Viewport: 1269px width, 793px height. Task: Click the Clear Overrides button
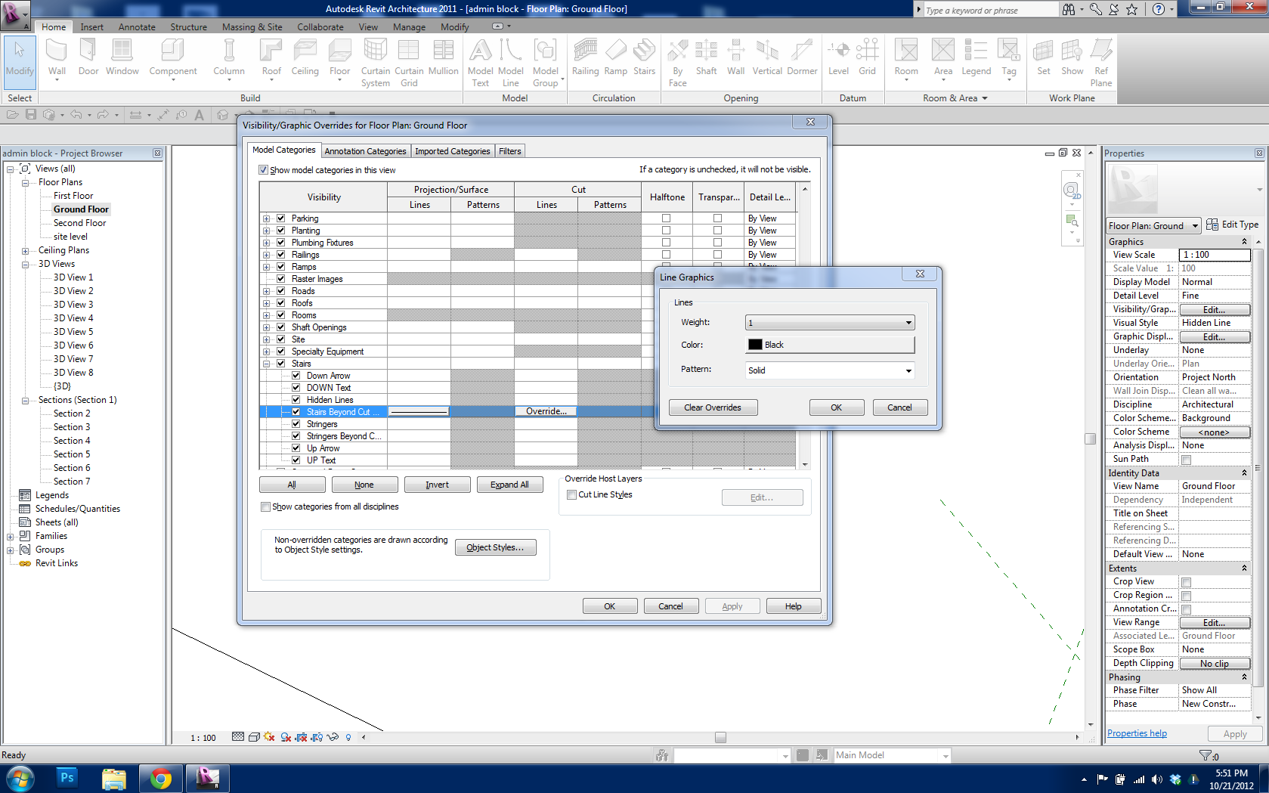712,407
